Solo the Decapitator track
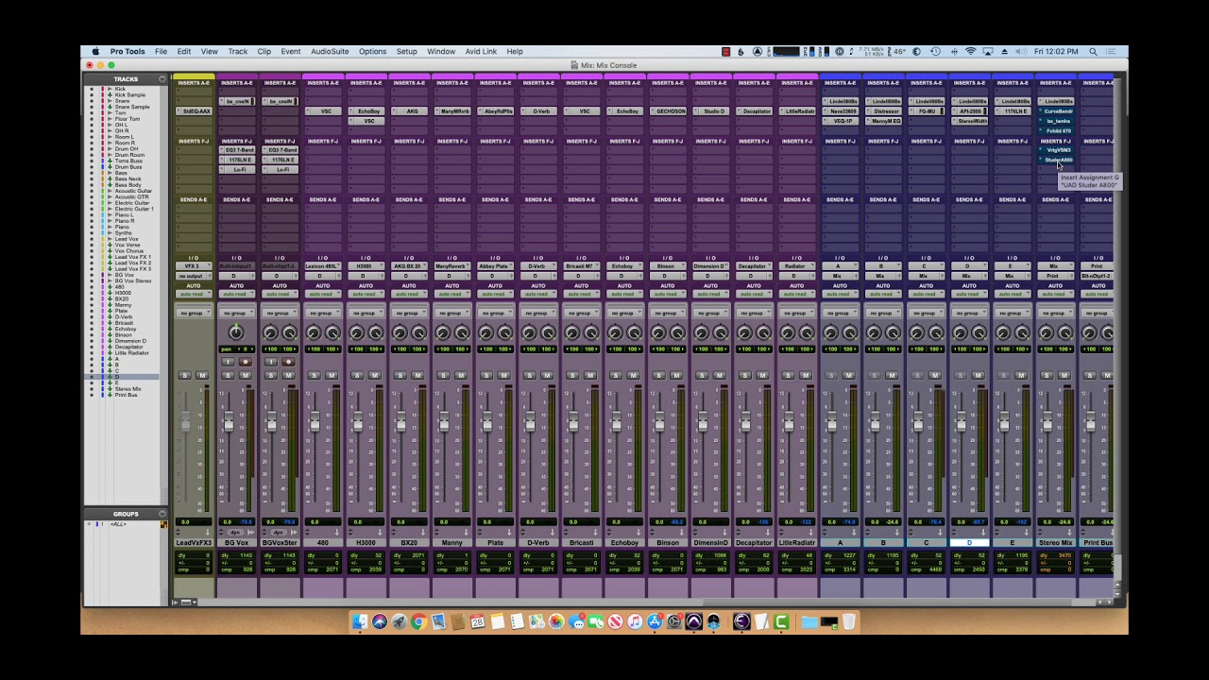 tap(744, 376)
